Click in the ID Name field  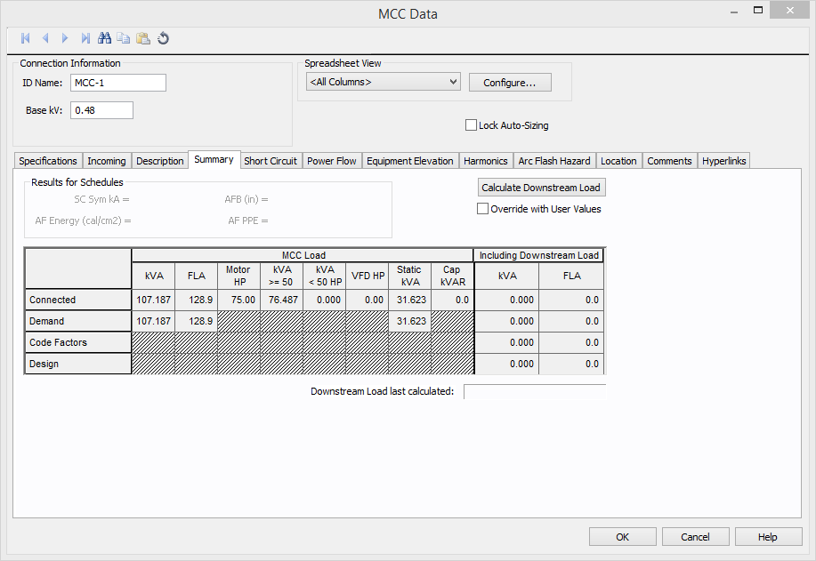[x=117, y=83]
